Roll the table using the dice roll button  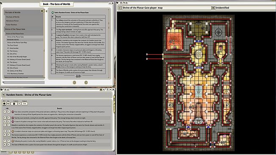pos(4,103)
